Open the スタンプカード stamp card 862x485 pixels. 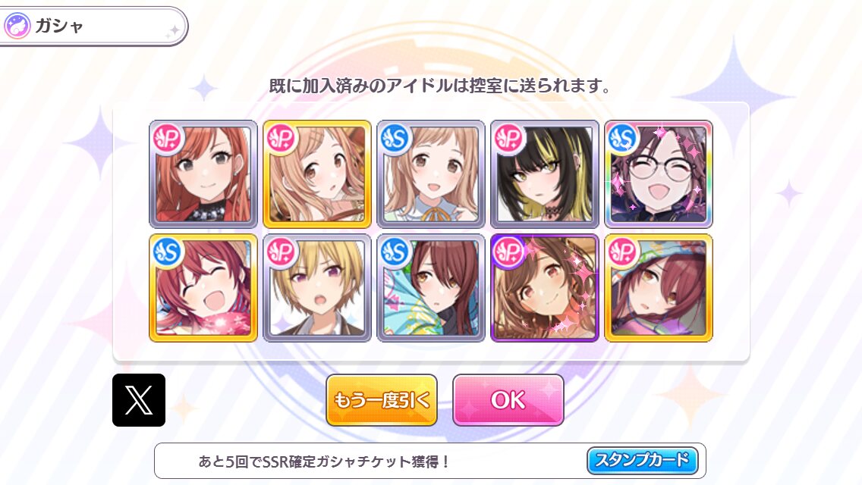(643, 460)
